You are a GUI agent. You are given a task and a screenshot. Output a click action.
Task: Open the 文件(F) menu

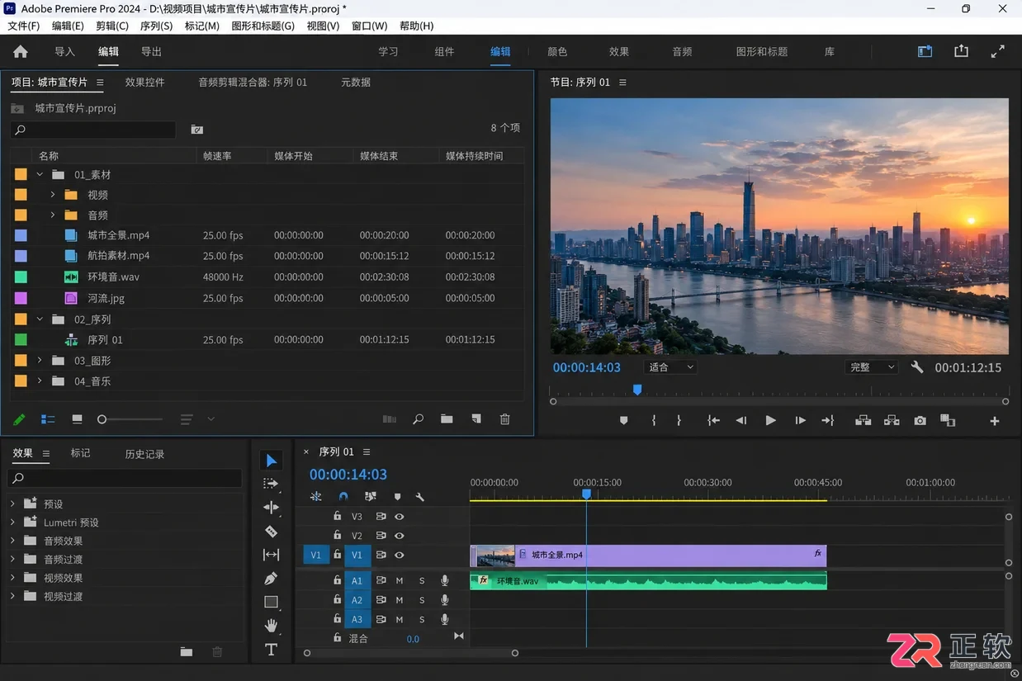pos(24,26)
